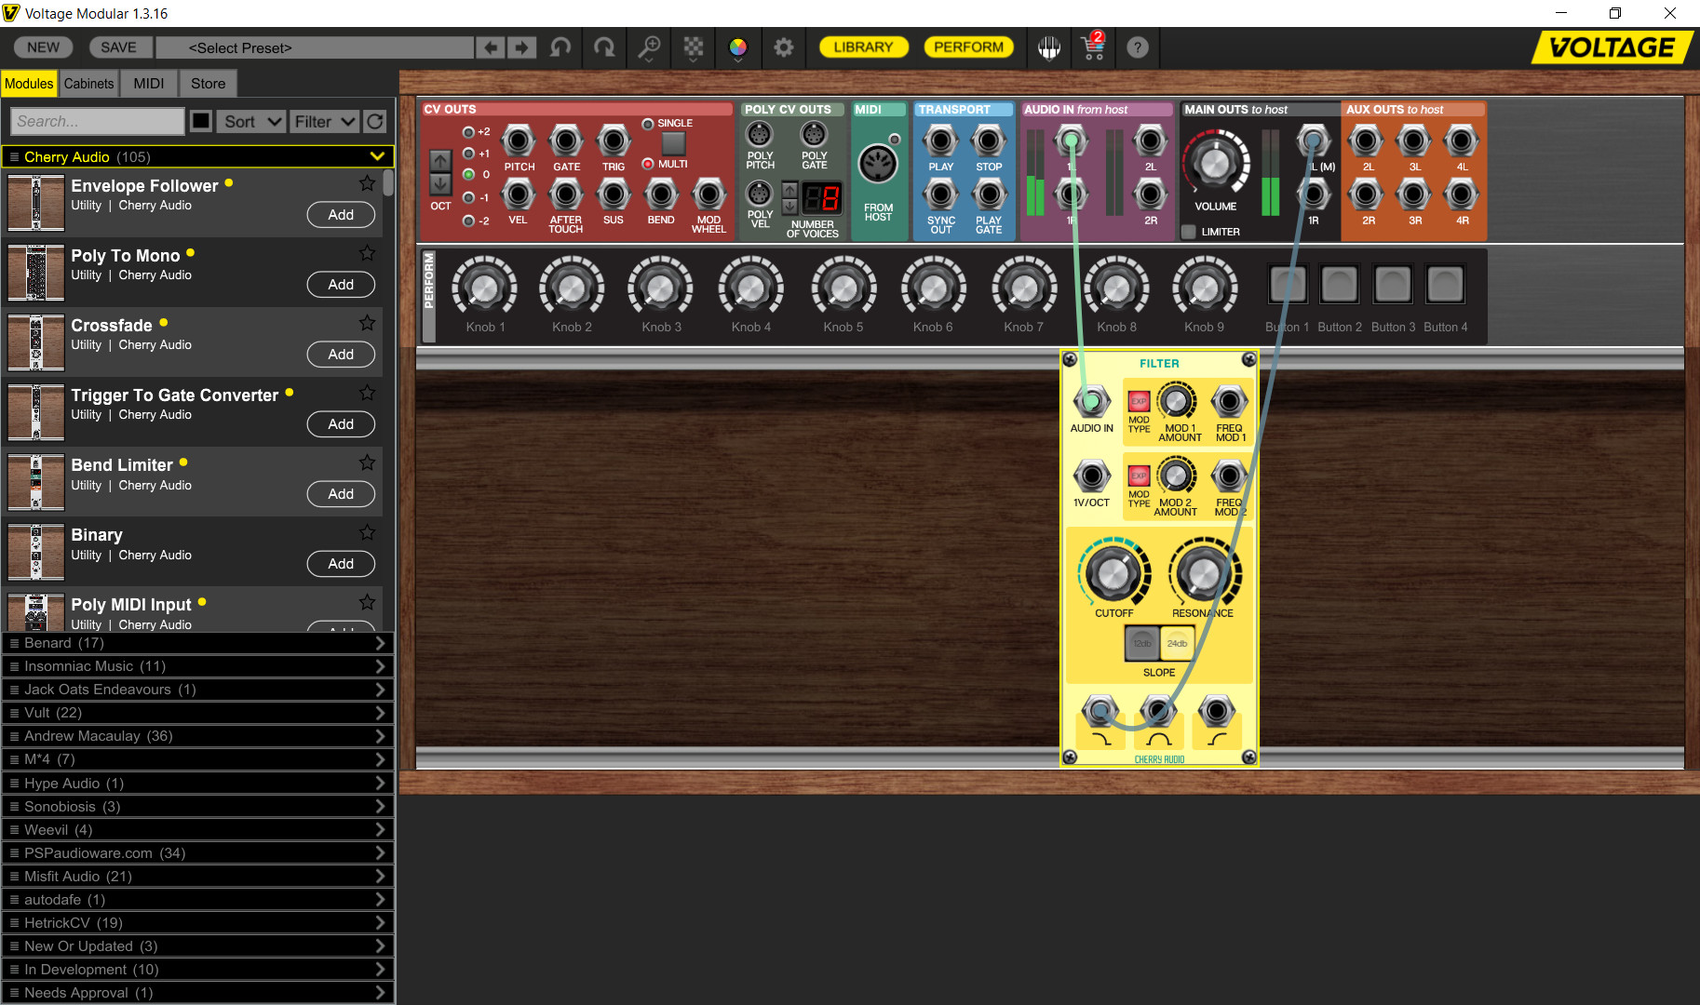The height and width of the screenshot is (1005, 1700).
Task: Click the transport PLAY jack
Action: [x=940, y=141]
